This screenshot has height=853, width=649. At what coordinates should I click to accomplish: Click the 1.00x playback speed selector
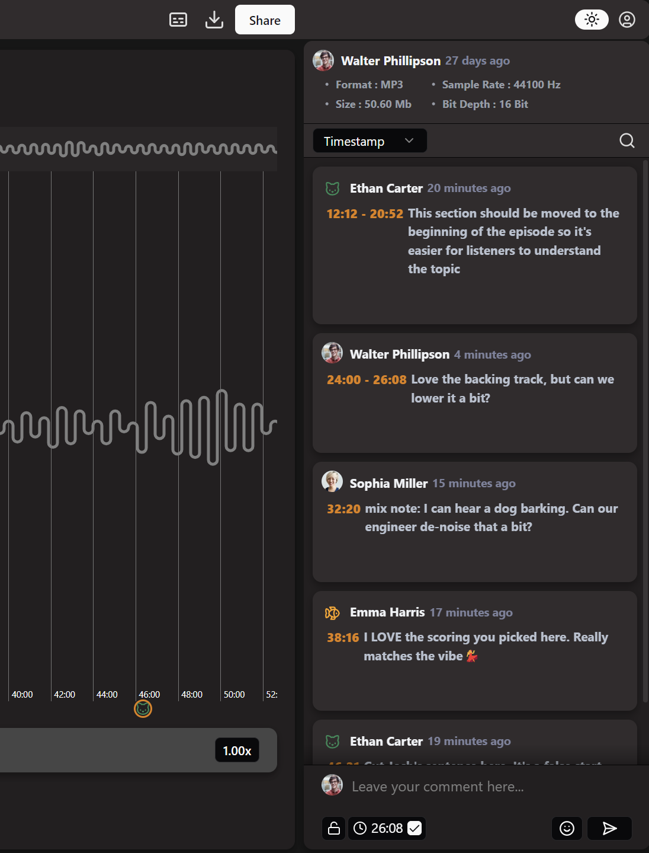(237, 750)
